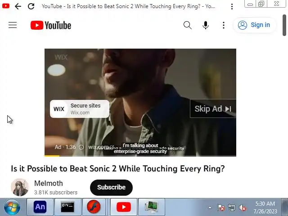Click the Wix ad video frame
This screenshot has width=288, height=216.
point(140,102)
